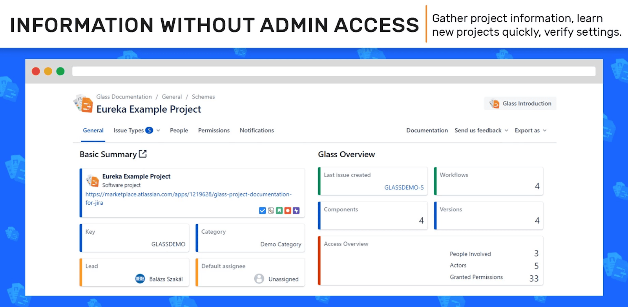
Task: Click the Demo Category value
Action: coord(281,244)
